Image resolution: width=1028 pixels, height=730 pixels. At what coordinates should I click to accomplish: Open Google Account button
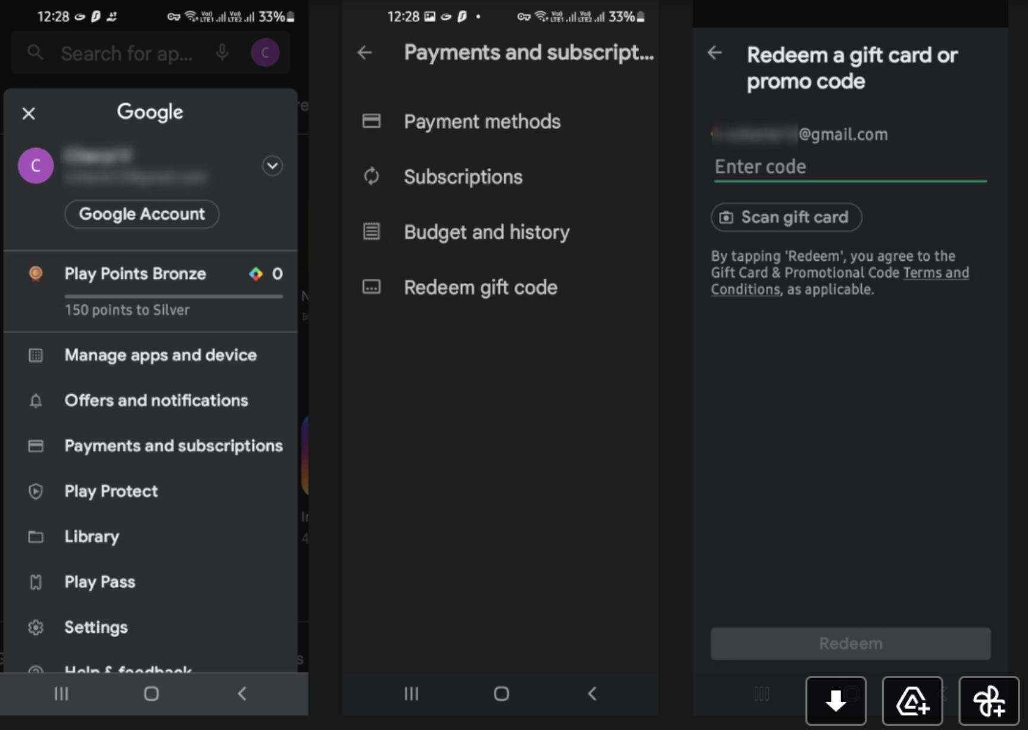point(142,214)
